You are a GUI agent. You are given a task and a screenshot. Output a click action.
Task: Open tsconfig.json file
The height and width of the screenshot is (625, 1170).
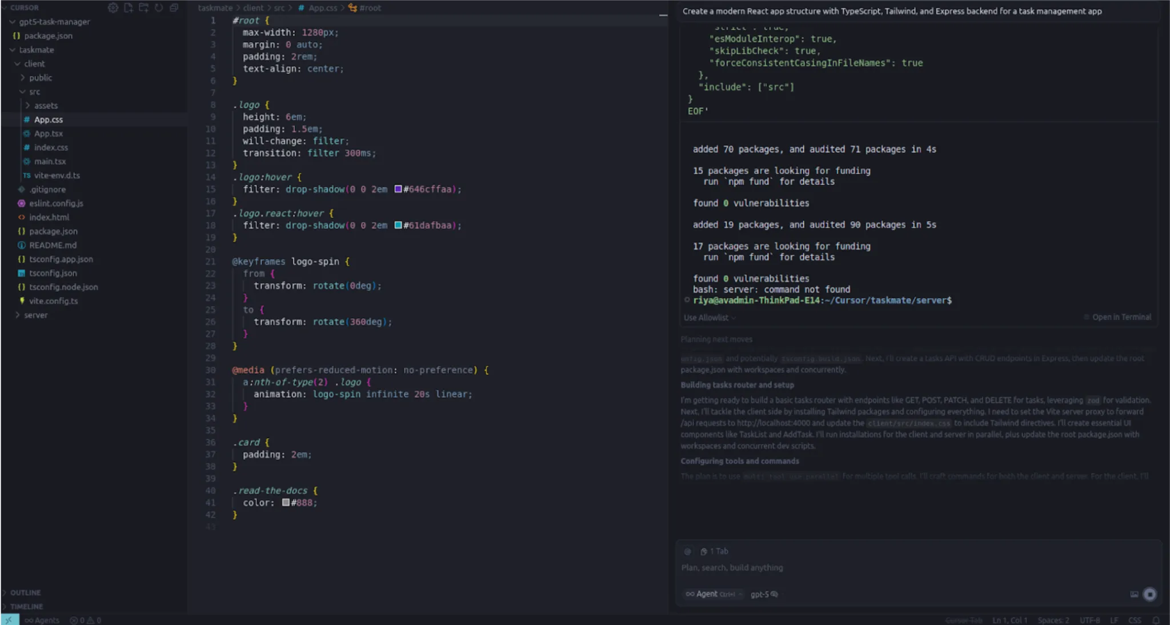[x=53, y=273]
